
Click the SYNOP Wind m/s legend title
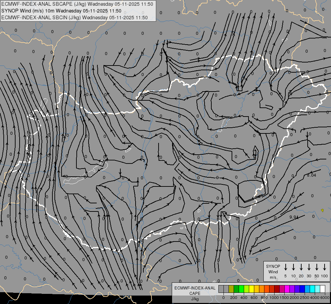(x=273, y=272)
